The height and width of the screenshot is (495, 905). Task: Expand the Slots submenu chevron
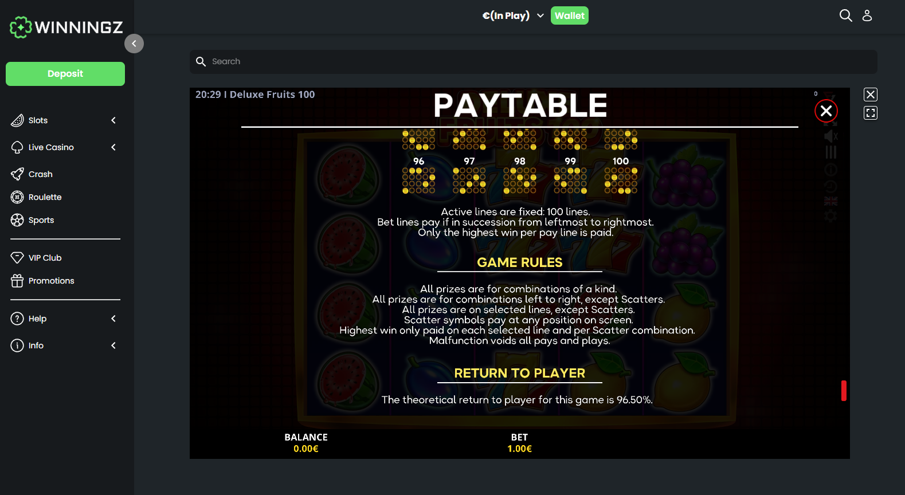click(113, 120)
